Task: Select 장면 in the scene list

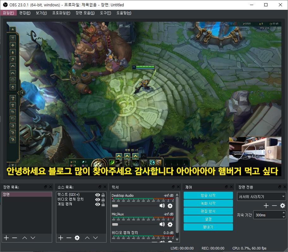Action: pos(27,195)
